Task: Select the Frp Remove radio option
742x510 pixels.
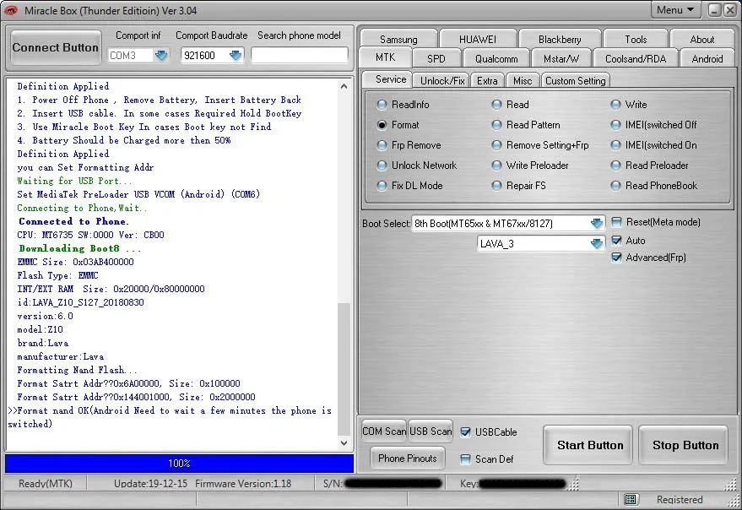Action: (x=383, y=145)
